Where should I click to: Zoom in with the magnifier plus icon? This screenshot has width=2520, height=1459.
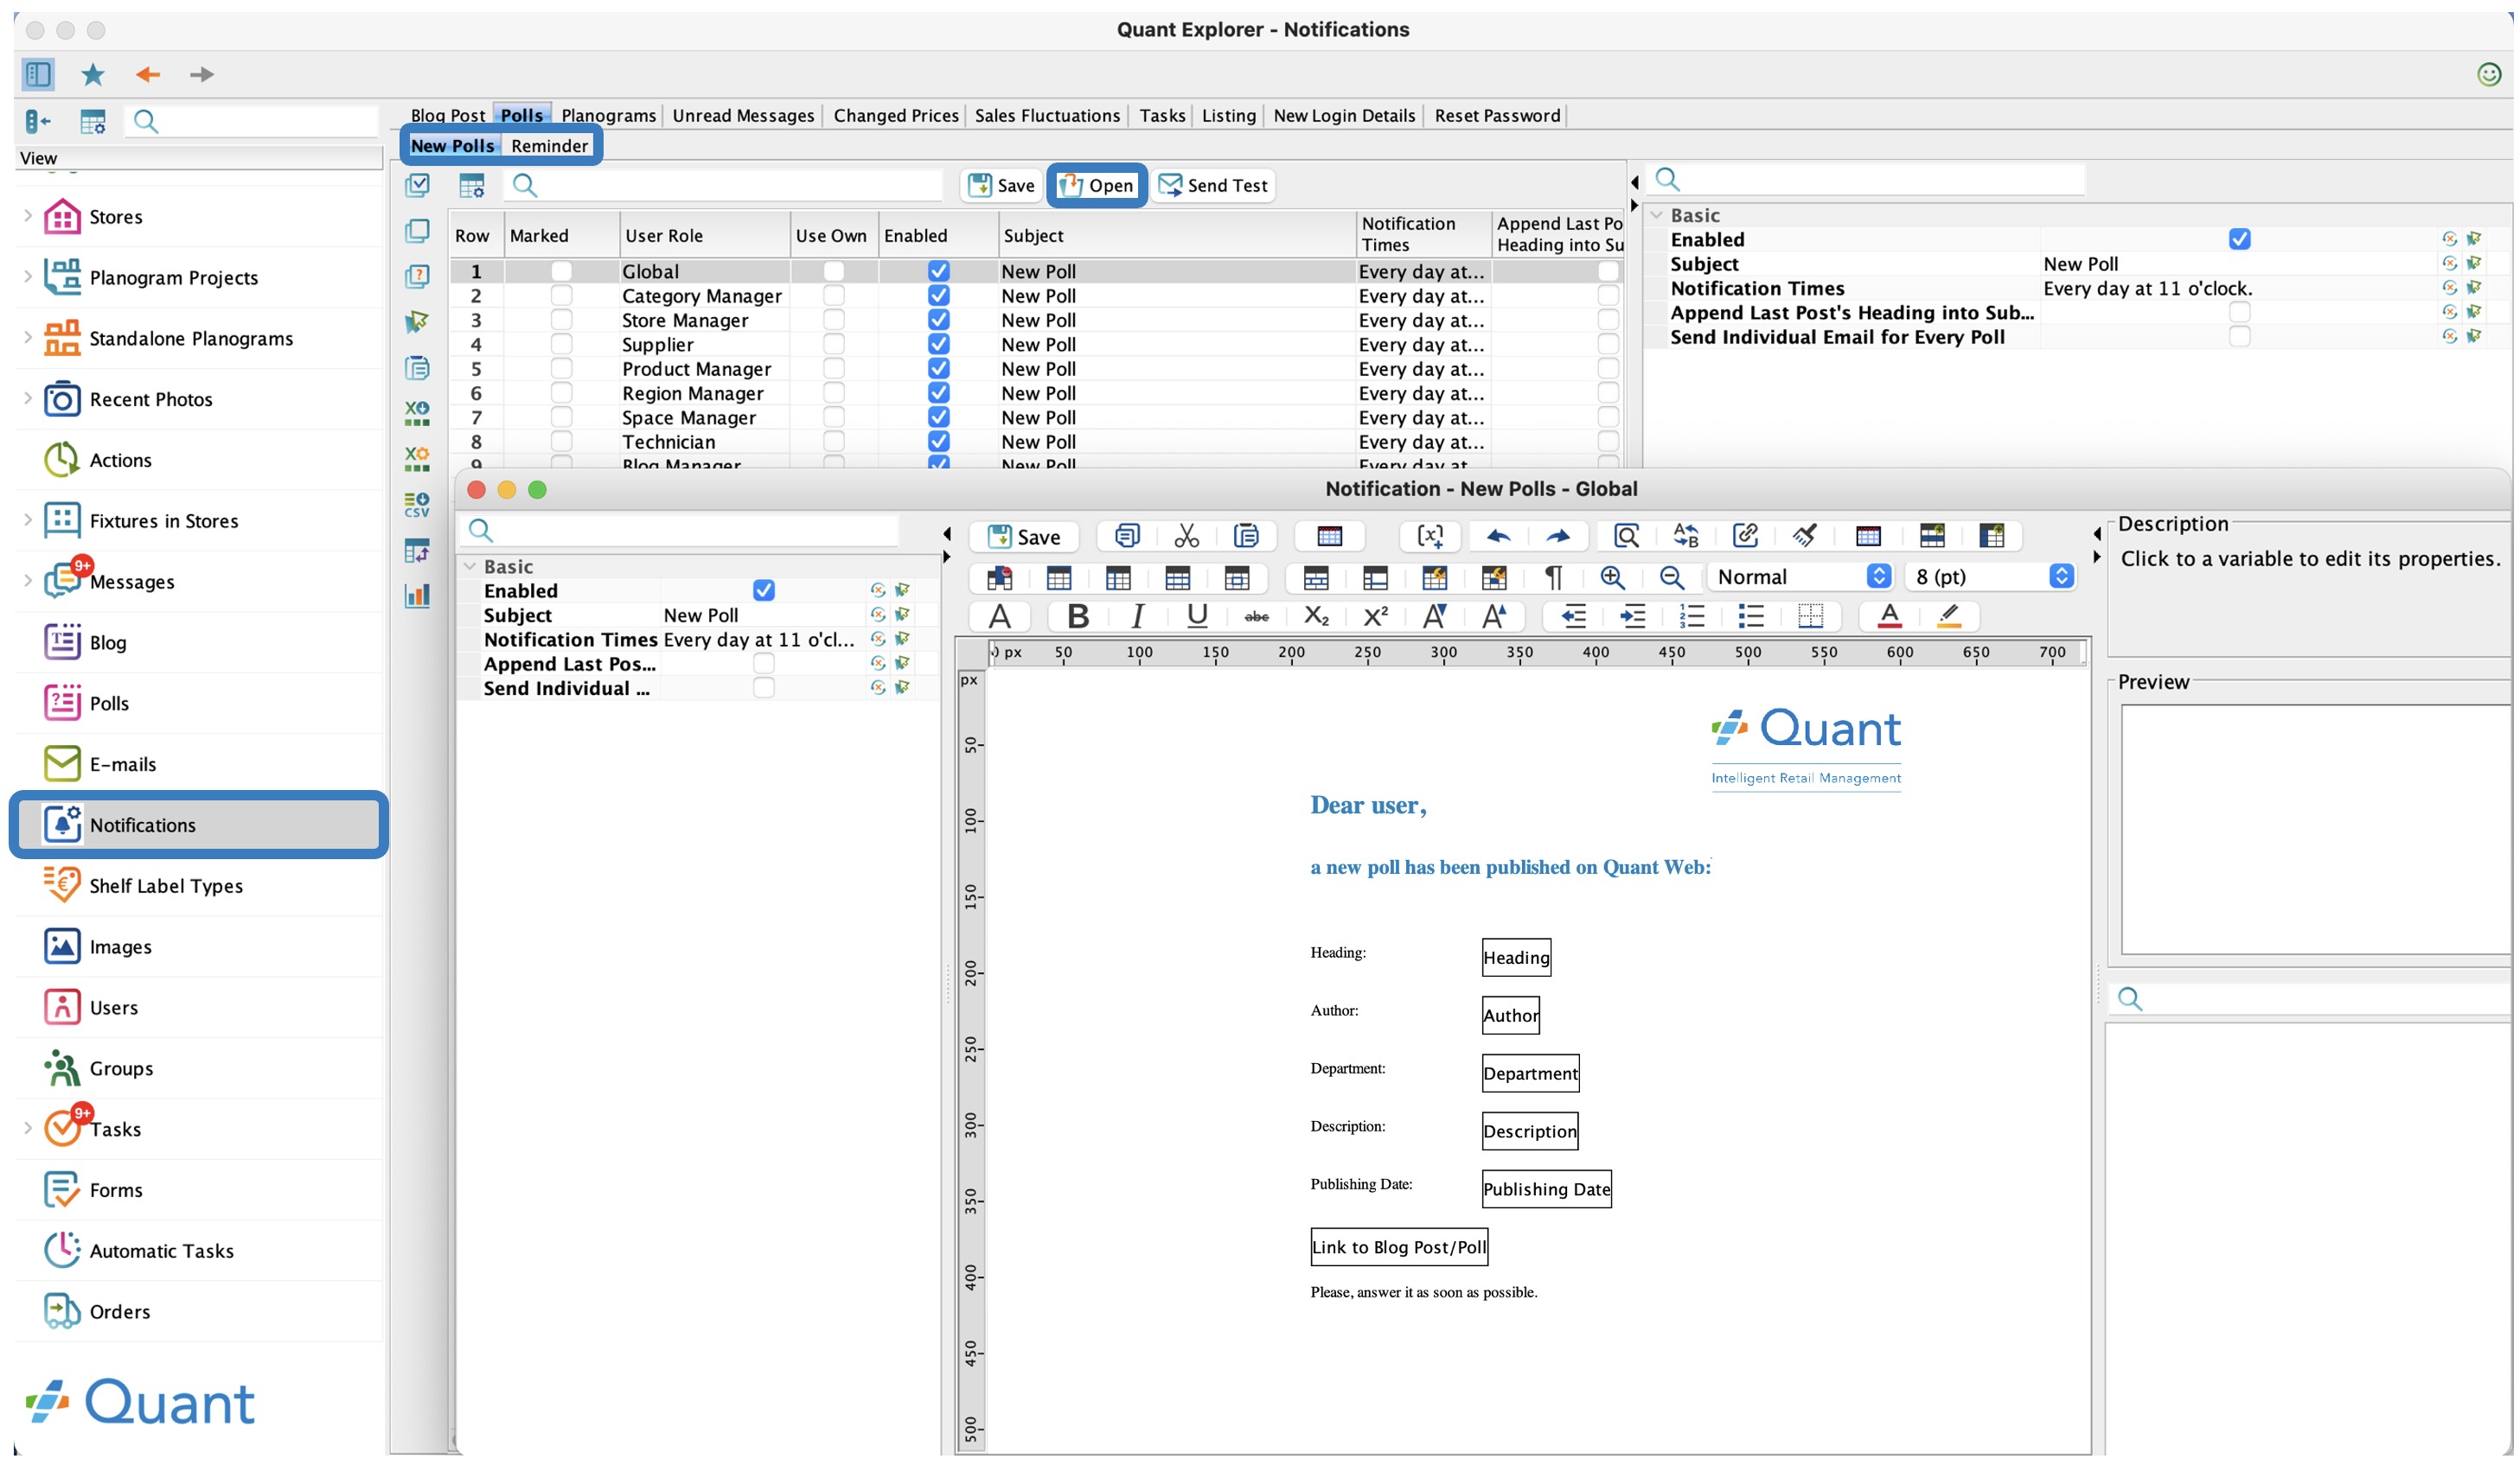click(x=1612, y=577)
